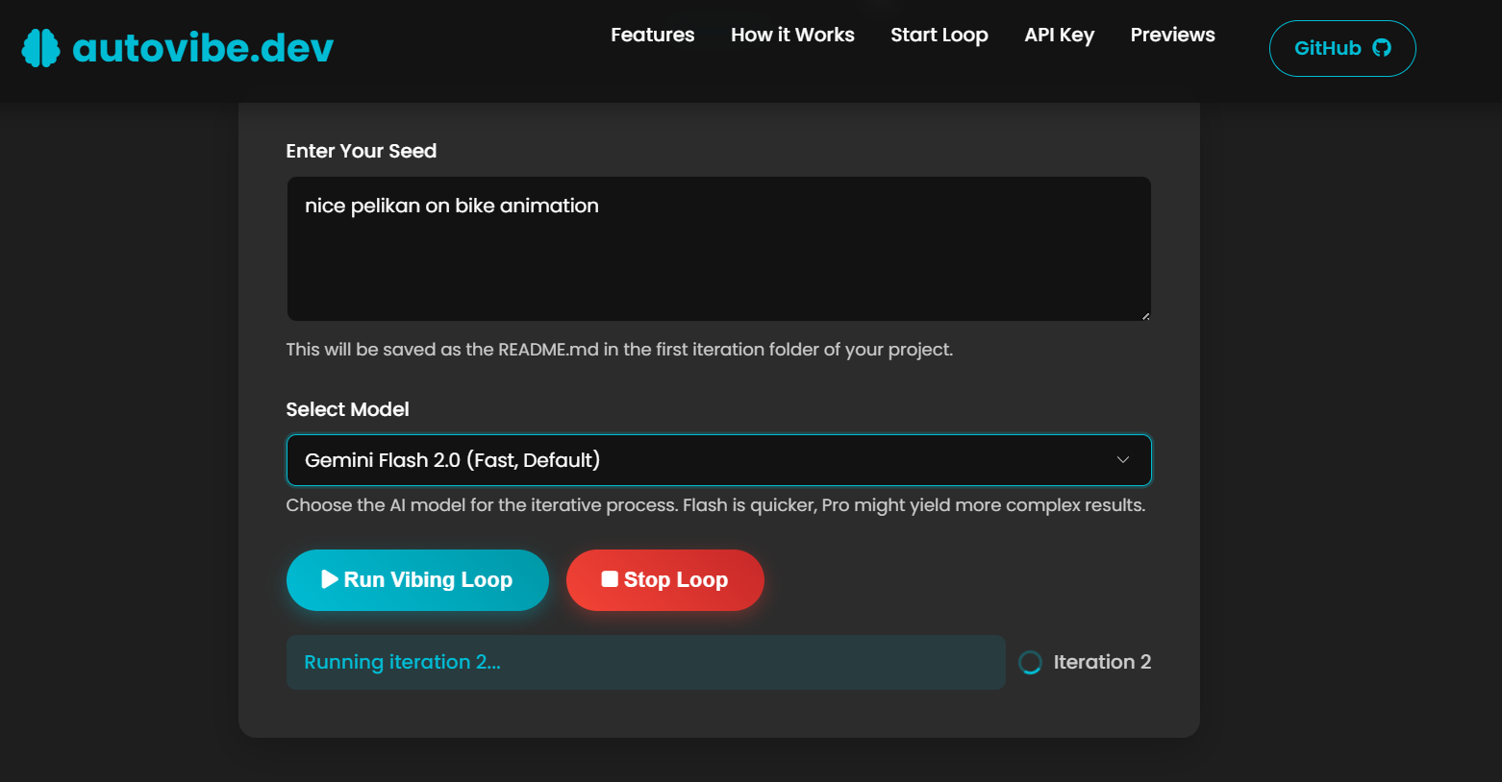Screen dimensions: 1502x782
Task: Focus the Enter Your Seed text area
Action: point(718,249)
